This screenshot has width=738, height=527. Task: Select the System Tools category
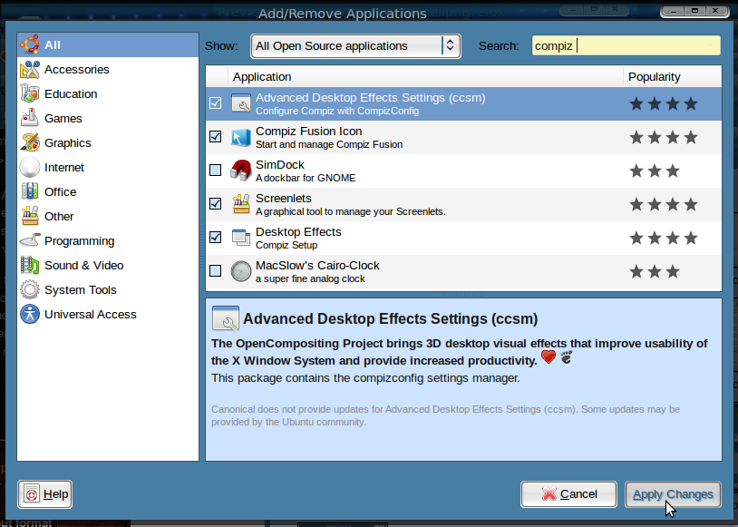[108, 289]
